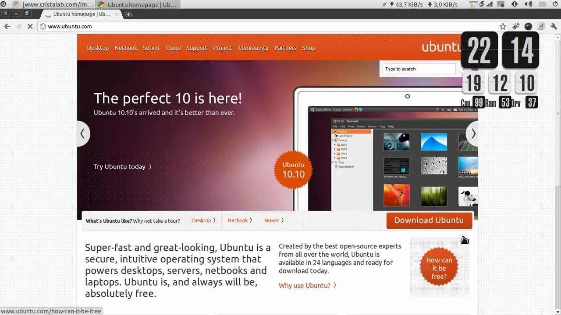Take the Server tour link
The image size is (561, 315).
(274, 220)
